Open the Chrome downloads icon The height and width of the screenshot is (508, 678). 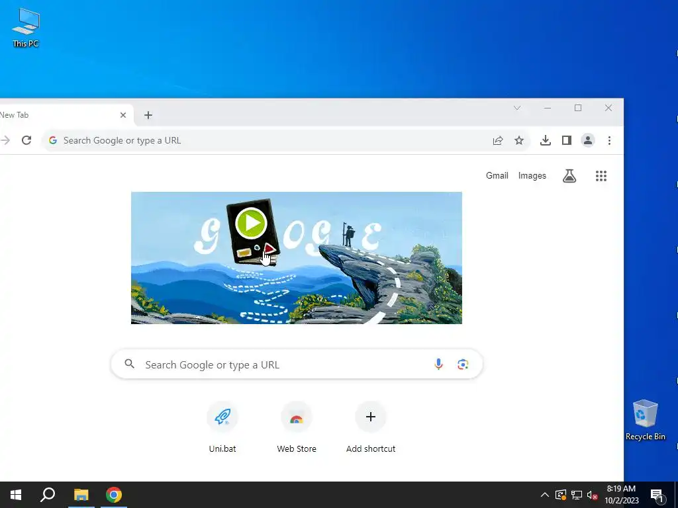tap(546, 140)
